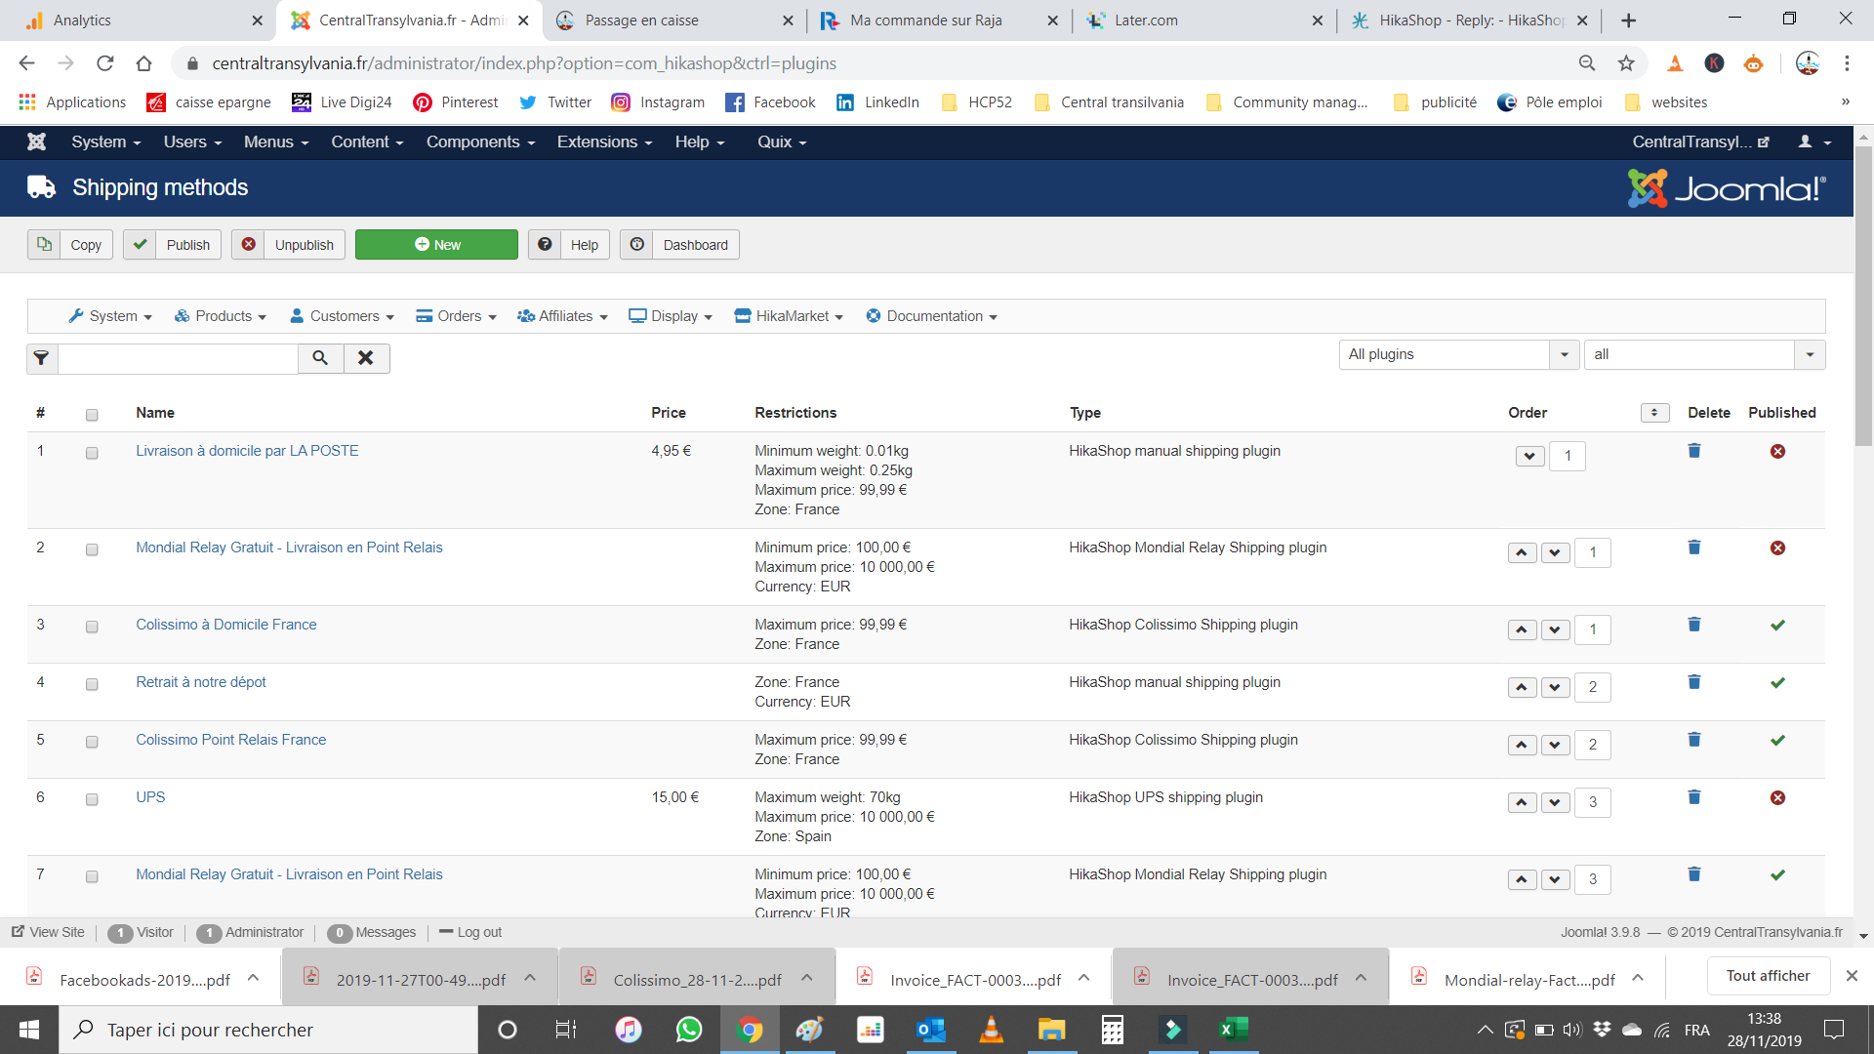The image size is (1874, 1054).
Task: Open Excel from the Windows taskbar
Action: 1233,1030
